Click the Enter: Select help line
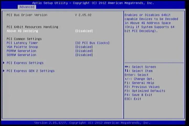The image size is (189, 126). [x=136, y=75]
